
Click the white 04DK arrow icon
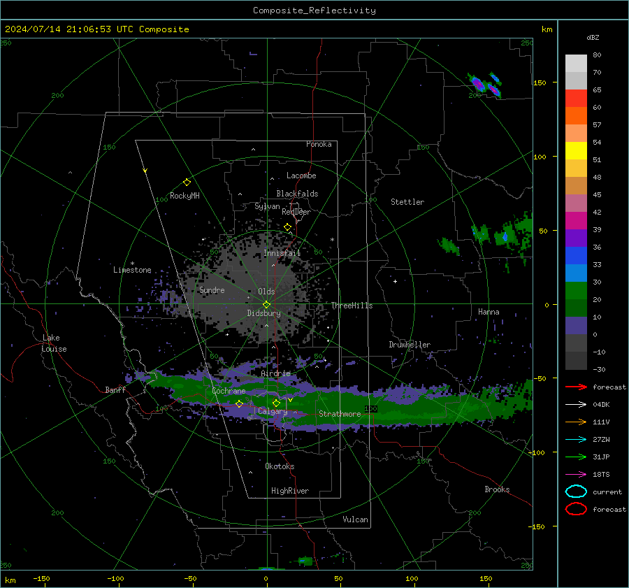576,405
